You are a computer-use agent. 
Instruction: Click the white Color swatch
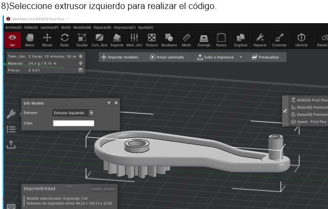pyautogui.click(x=74, y=123)
